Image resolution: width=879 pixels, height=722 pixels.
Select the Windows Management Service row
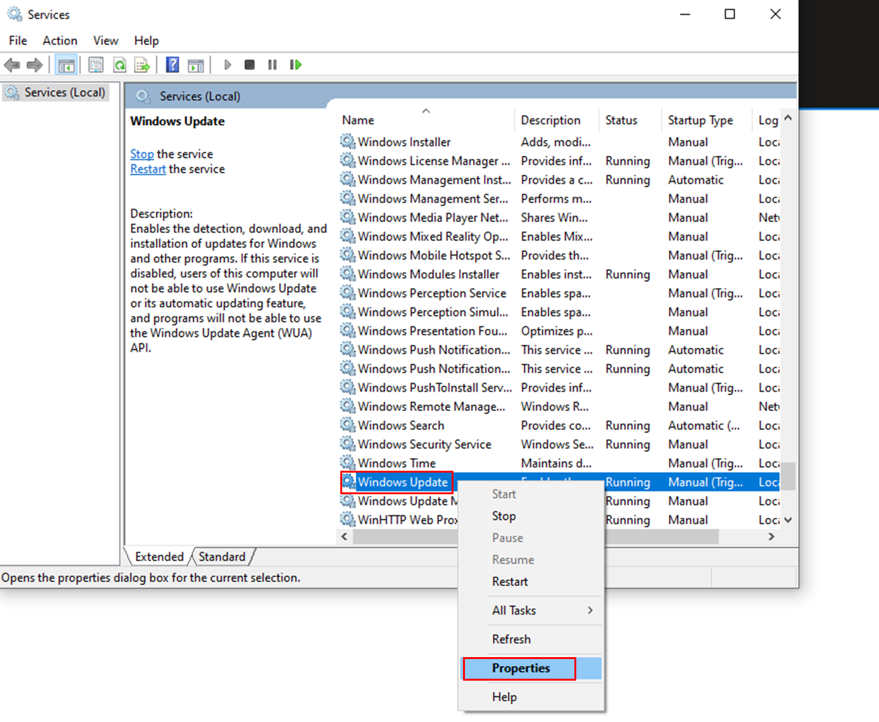pos(560,198)
